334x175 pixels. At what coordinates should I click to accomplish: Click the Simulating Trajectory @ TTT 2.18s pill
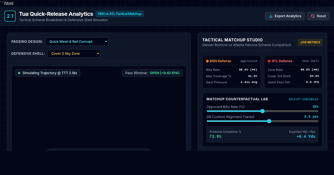[48, 73]
